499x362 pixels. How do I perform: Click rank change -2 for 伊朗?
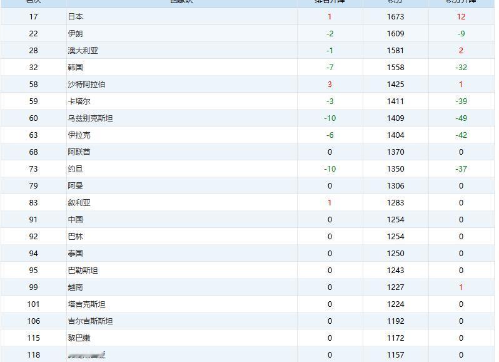330,33
